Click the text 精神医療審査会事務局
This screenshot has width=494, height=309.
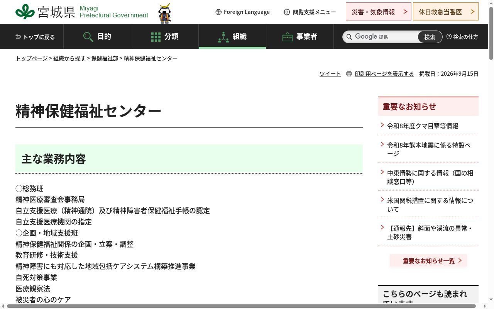[x=50, y=199]
